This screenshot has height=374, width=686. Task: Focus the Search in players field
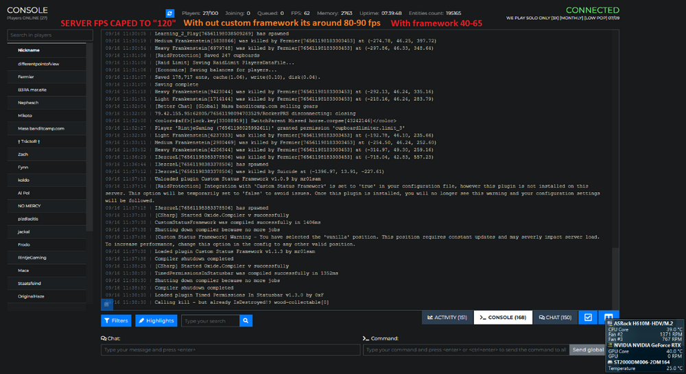[48, 35]
